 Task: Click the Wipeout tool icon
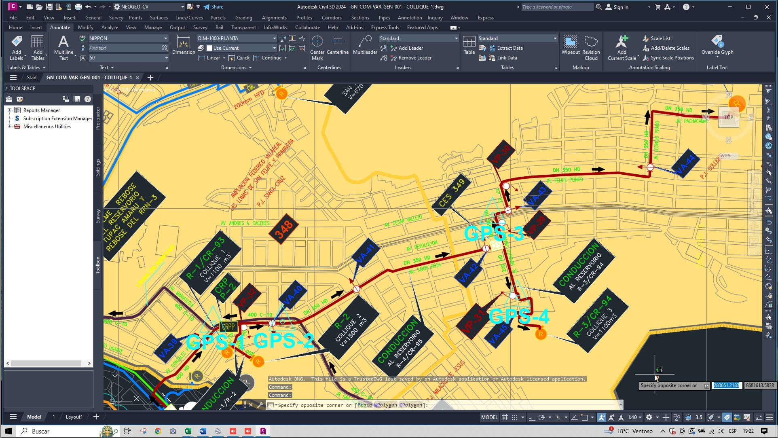570,42
